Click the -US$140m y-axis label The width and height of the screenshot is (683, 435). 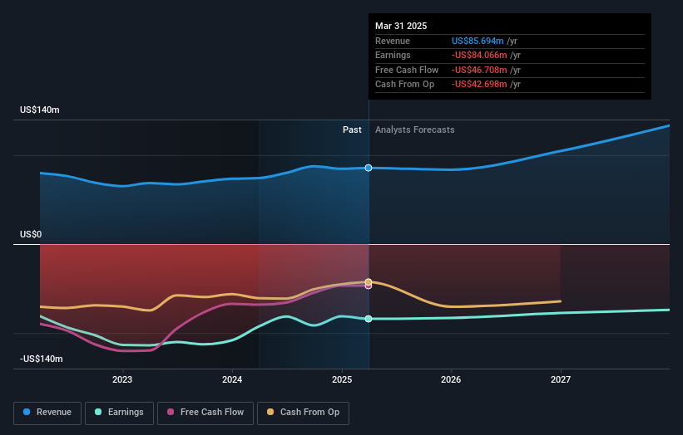point(42,359)
